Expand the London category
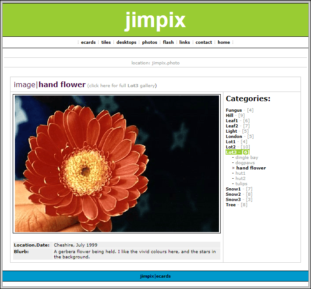Image resolution: width=311 pixels, height=289 pixels. tap(234, 137)
